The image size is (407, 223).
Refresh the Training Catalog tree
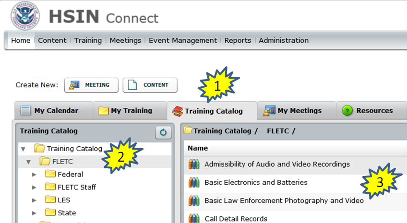click(163, 132)
